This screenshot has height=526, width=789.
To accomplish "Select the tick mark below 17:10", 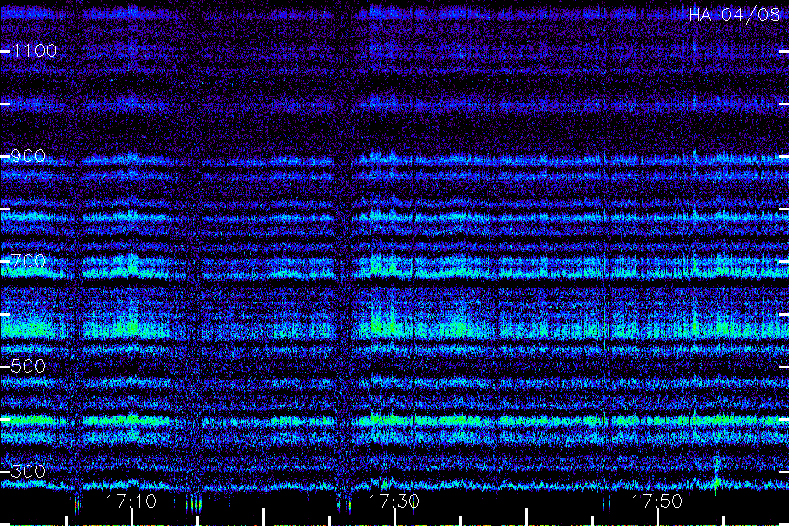I will tap(131, 517).
